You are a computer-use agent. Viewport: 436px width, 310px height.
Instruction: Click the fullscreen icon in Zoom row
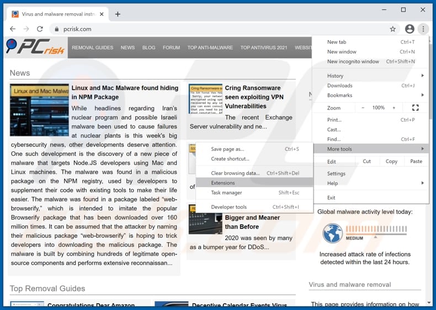tap(416, 108)
